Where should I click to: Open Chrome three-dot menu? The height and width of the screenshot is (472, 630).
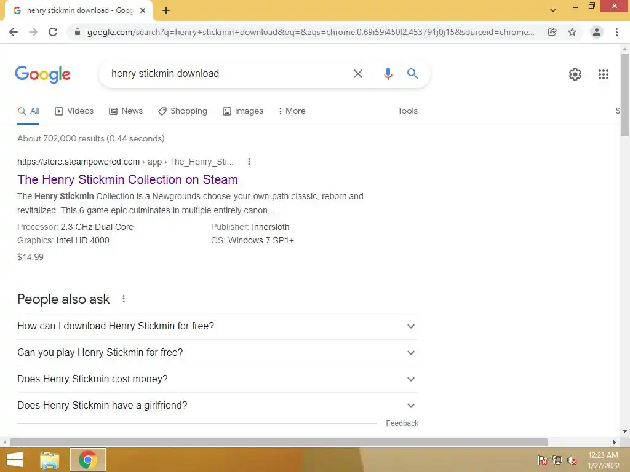point(616,32)
